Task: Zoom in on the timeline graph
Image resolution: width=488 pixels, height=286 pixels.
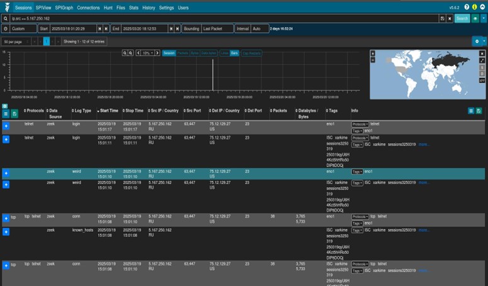Action: [x=125, y=54]
